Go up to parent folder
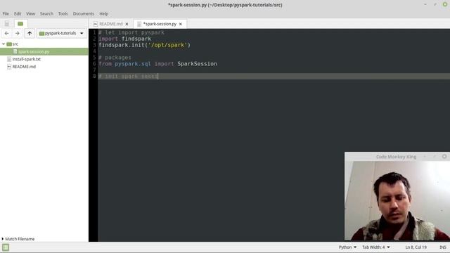Screen dimensions: 450x253 30,33
